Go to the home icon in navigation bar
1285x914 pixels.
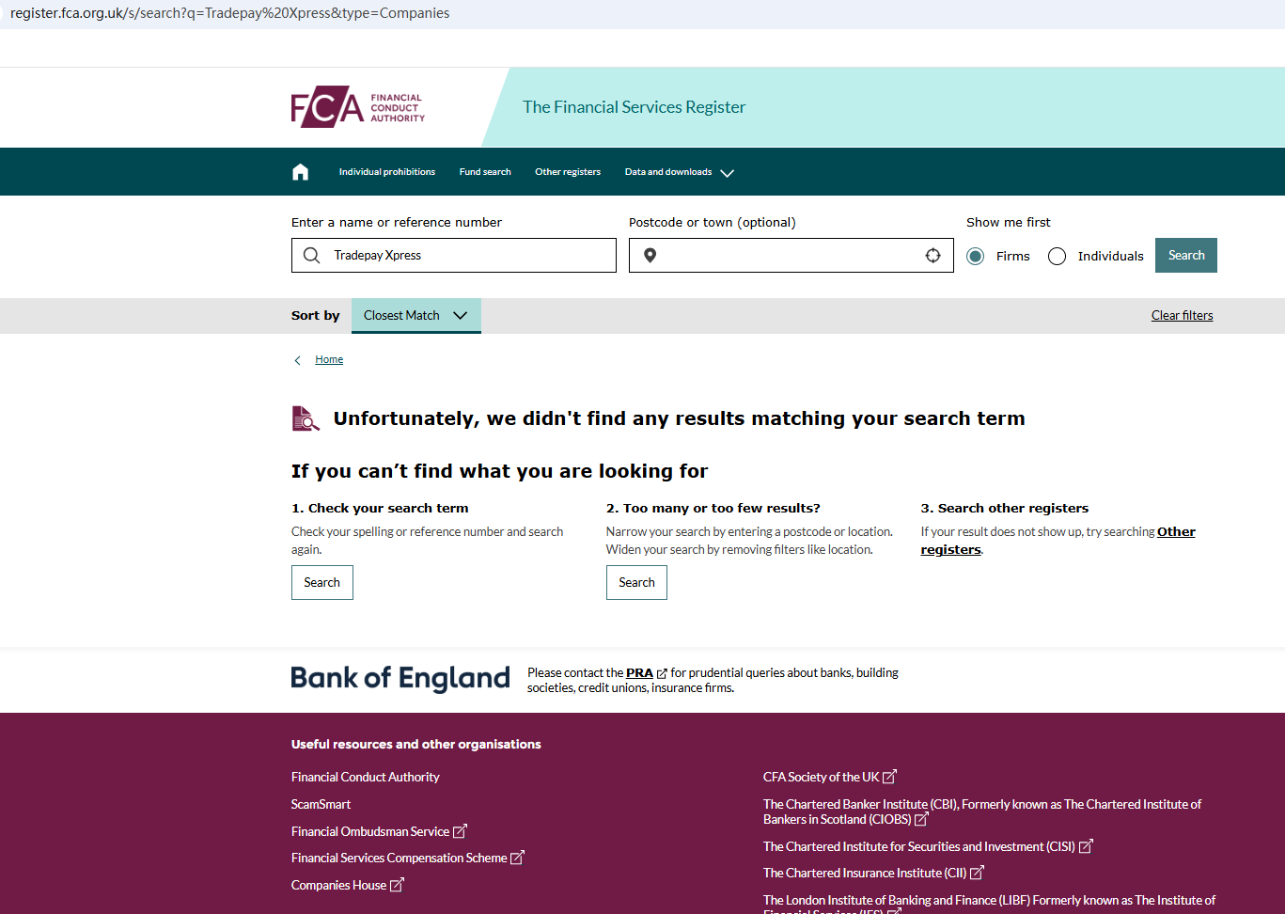coord(301,172)
